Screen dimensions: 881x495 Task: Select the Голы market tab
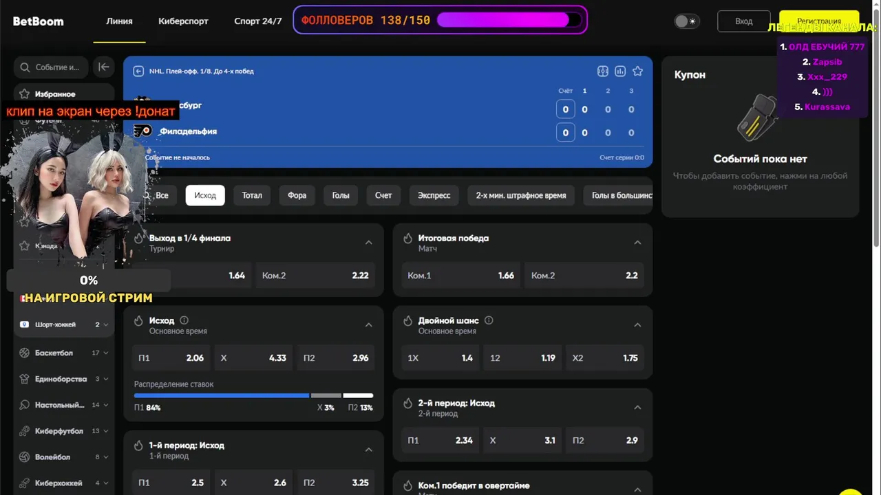[x=341, y=195]
